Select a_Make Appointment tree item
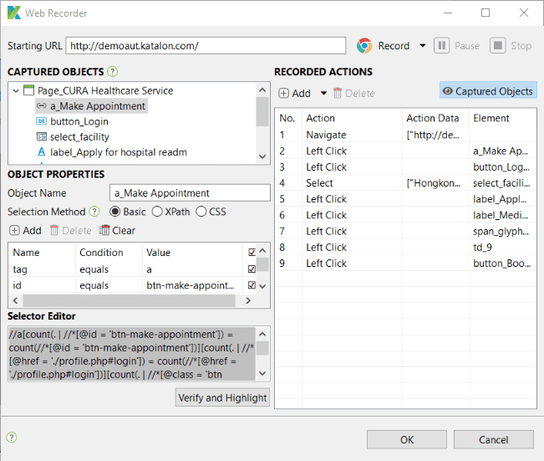 tap(91, 106)
